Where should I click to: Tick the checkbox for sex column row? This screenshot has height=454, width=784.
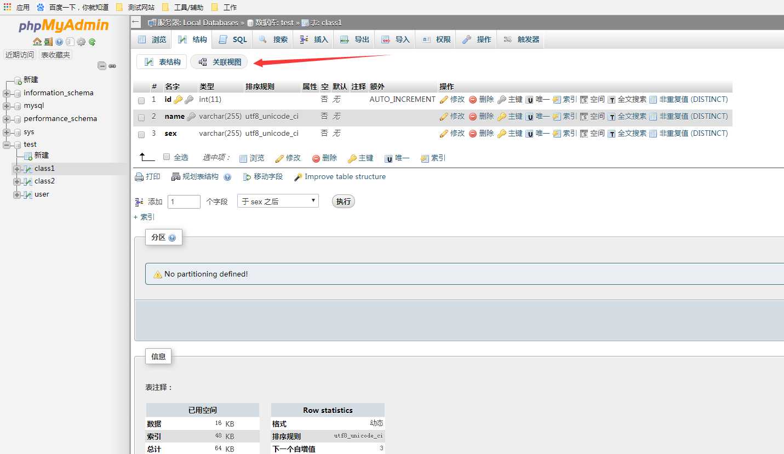click(141, 135)
